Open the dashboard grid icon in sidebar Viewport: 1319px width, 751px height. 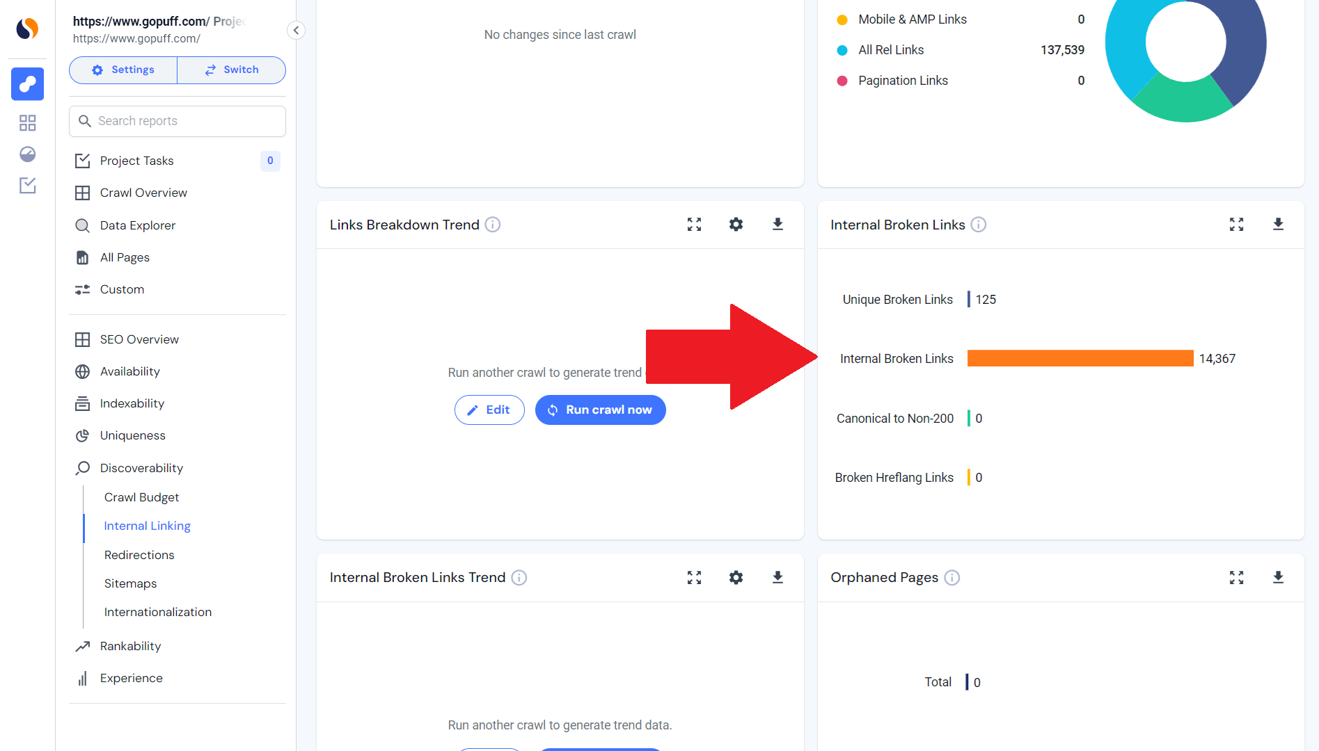27,122
